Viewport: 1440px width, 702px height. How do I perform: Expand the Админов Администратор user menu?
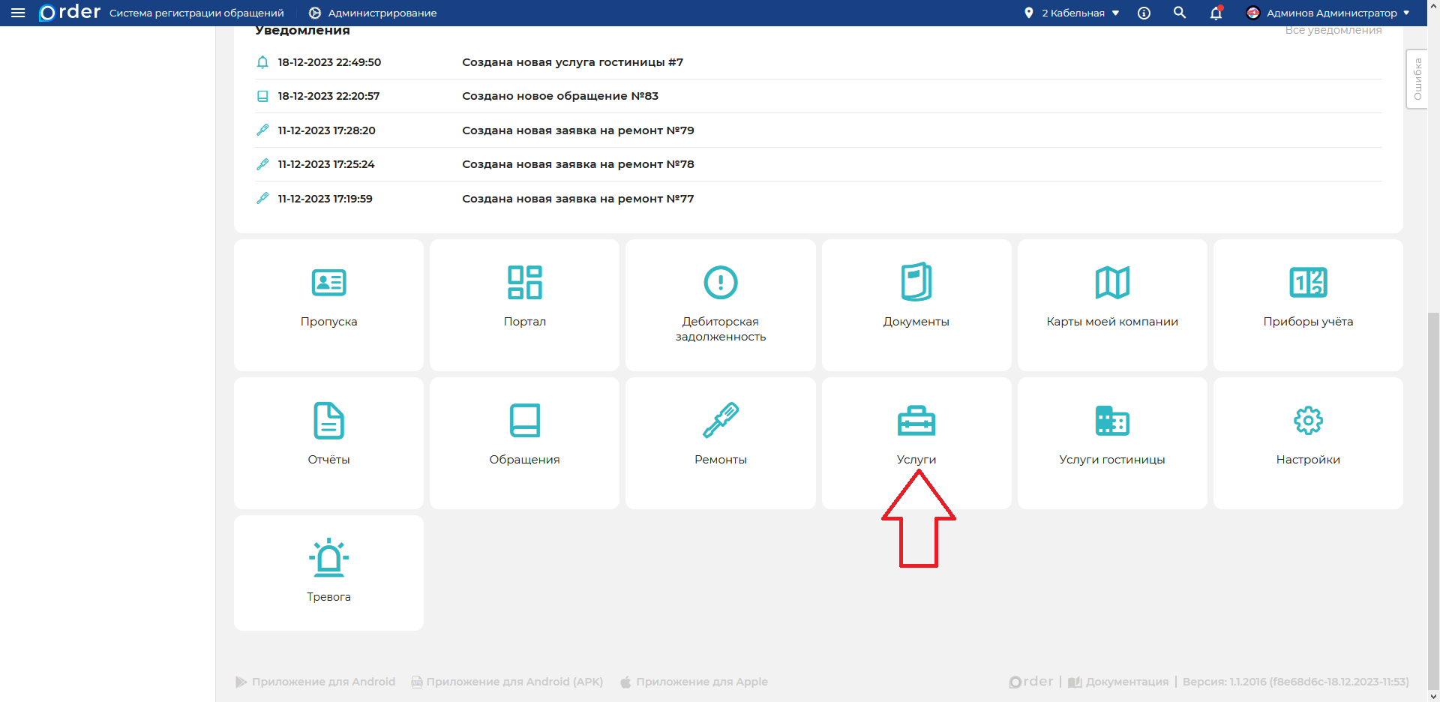pos(1327,13)
